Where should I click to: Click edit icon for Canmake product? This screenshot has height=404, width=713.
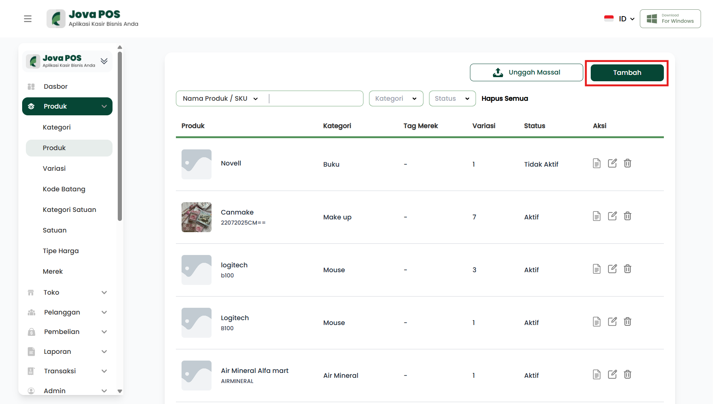click(x=612, y=216)
